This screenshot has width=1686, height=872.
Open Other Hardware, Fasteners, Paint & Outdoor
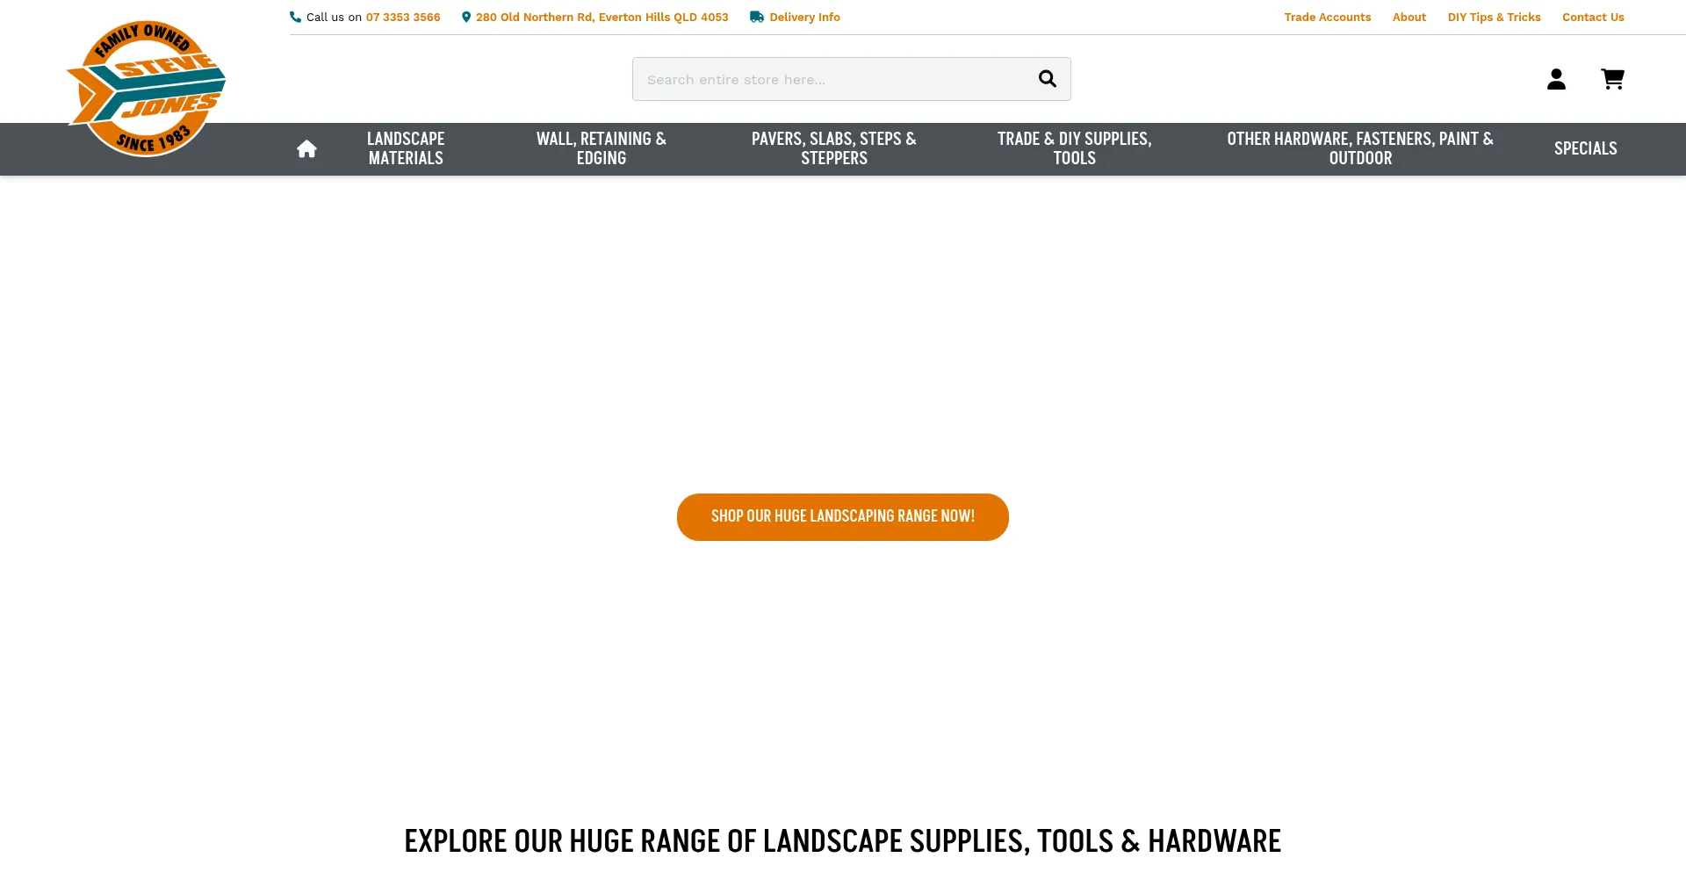coord(1359,148)
